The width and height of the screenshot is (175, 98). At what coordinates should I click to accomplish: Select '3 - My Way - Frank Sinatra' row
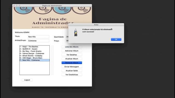pos(35,51)
